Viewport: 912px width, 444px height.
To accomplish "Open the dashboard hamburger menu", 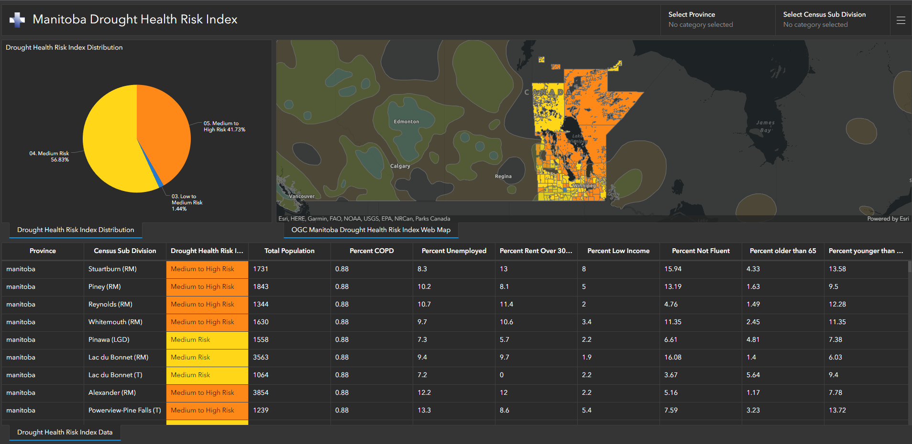I will (901, 20).
